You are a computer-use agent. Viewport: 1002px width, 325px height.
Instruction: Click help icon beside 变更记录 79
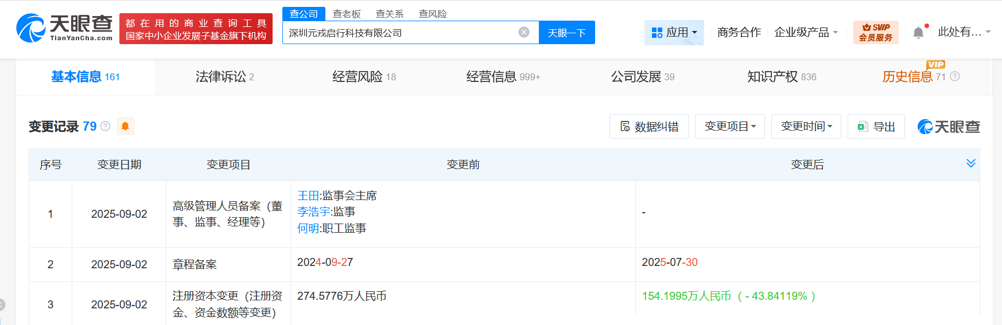[106, 126]
